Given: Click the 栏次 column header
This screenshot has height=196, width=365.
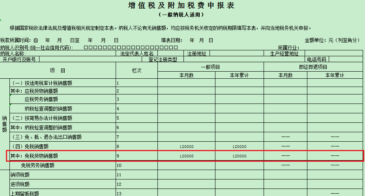Looking at the screenshot, I should pyautogui.click(x=137, y=70).
